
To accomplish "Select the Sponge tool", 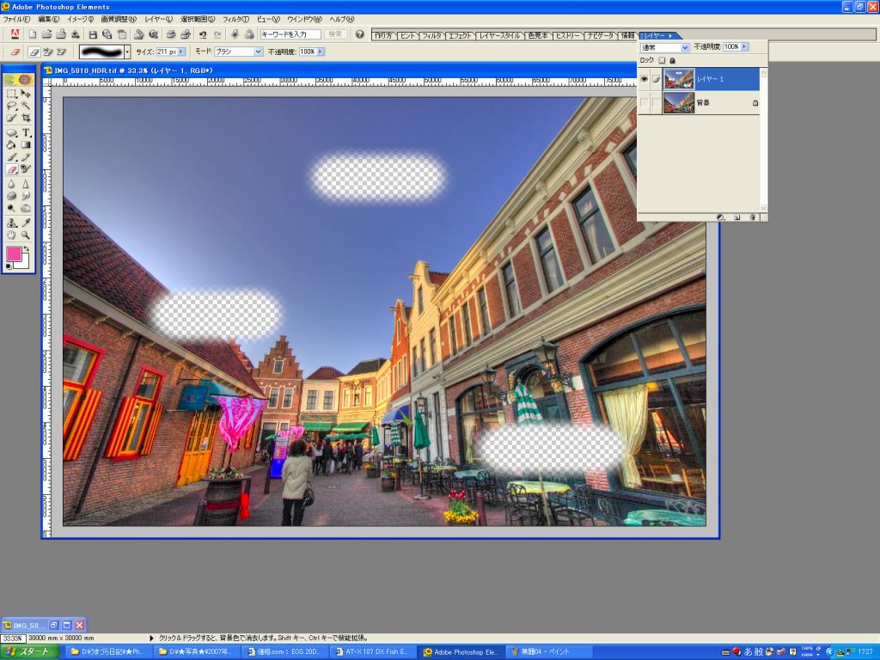I will pos(11,197).
